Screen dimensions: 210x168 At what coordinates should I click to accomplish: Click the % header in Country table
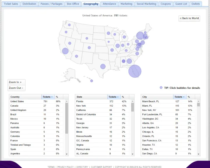59,97
